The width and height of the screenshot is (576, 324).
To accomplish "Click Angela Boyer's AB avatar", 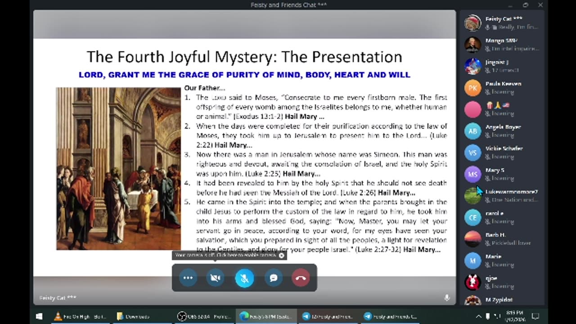I will tap(472, 131).
